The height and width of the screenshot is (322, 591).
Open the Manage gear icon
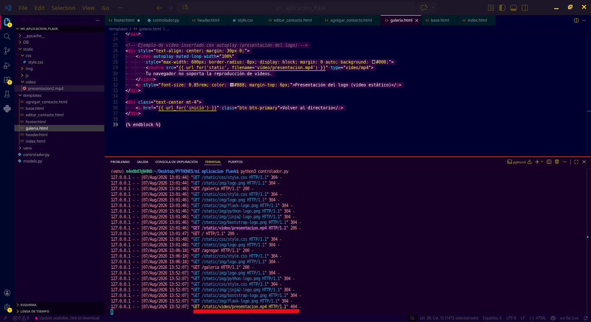pyautogui.click(x=7, y=308)
